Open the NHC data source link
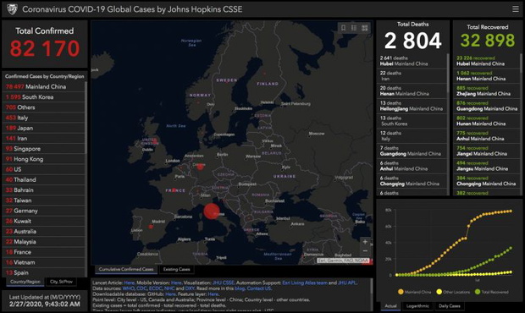 click(169, 288)
